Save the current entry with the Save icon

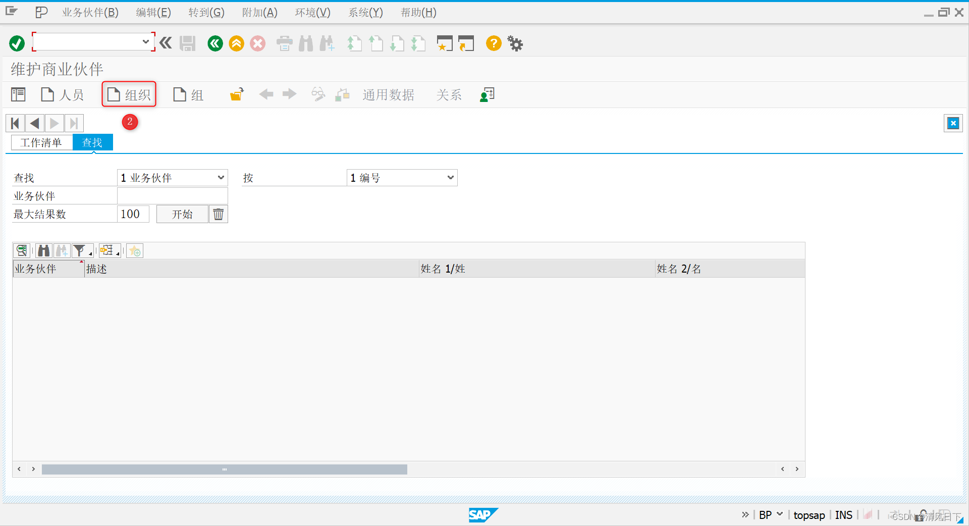(x=187, y=43)
